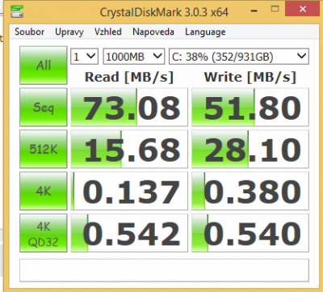Close the CrystalDiskMark window
Viewport: 323px width, 292px height.
coord(303,9)
